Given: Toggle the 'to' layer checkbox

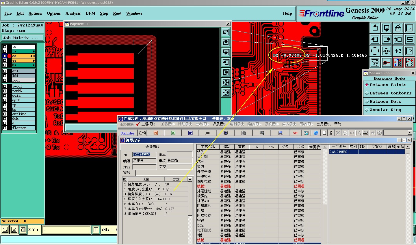Looking at the screenshot, I should 5,47.
